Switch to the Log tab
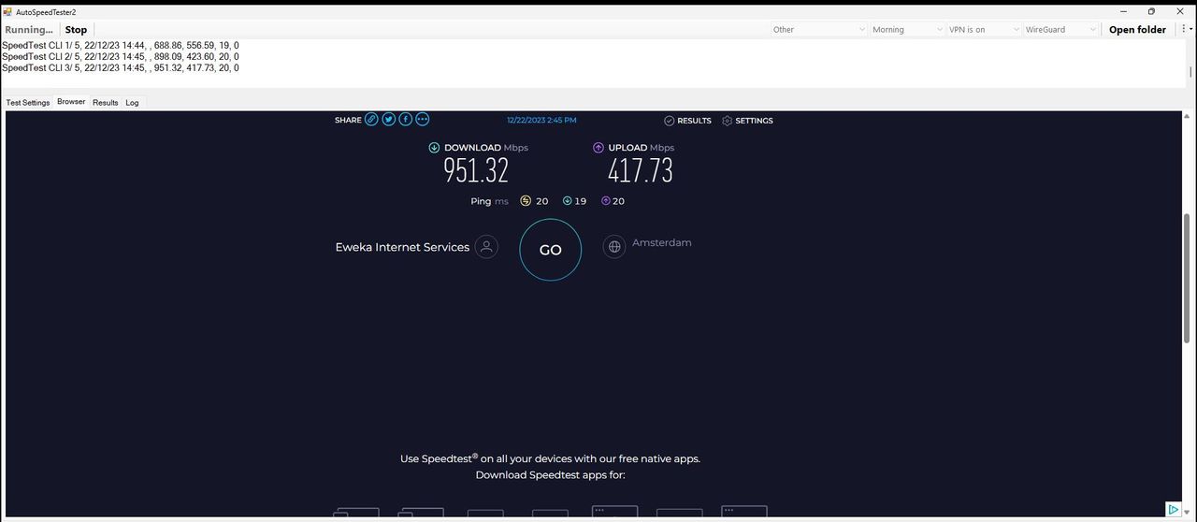The height and width of the screenshot is (522, 1197). (132, 103)
